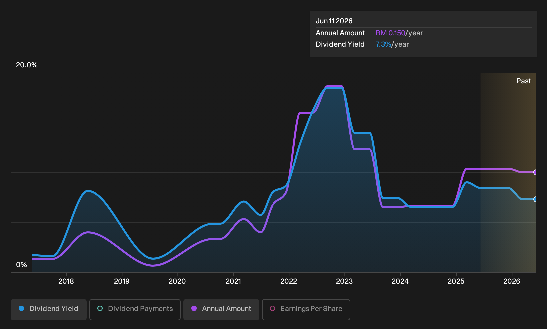Click the blue Dividend Yield legend dot
This screenshot has width=547, height=329.
[21, 309]
